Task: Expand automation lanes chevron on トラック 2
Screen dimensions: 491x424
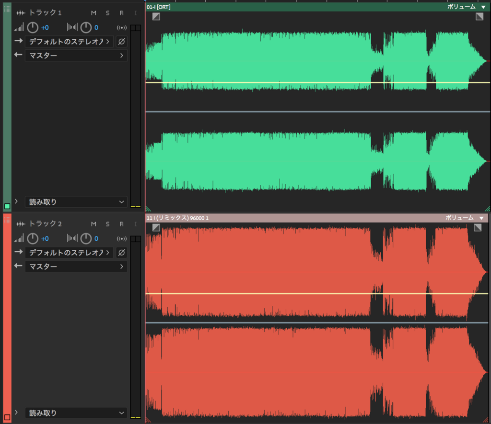Action: click(x=16, y=413)
